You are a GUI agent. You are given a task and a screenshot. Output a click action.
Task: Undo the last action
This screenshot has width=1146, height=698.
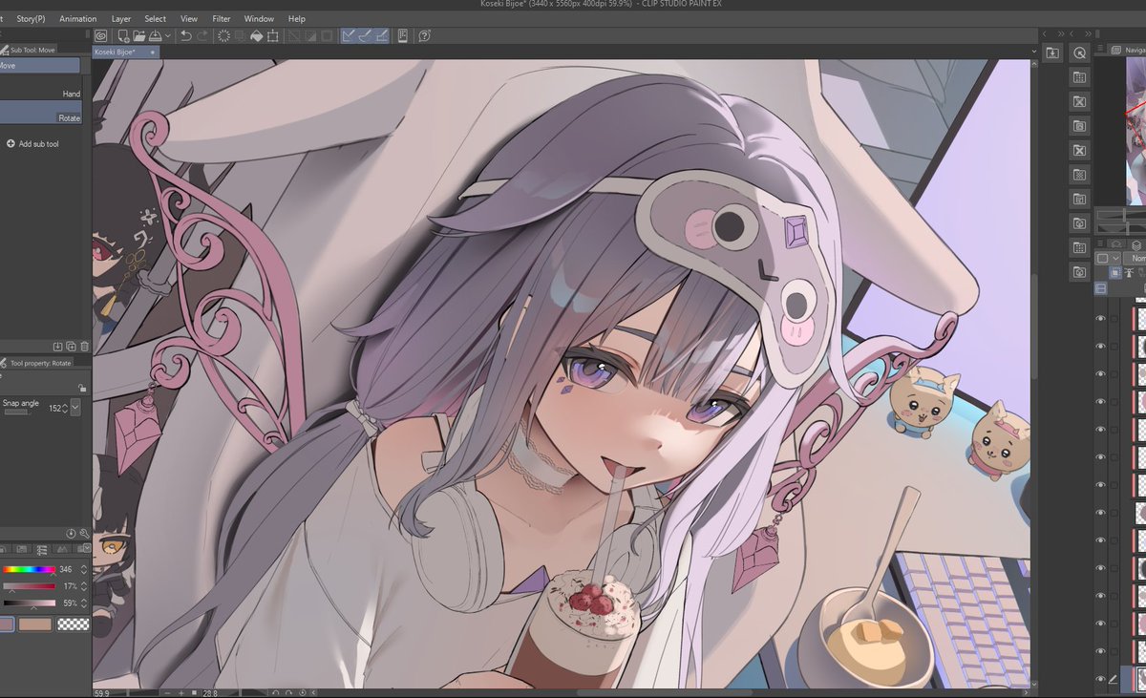coord(186,35)
